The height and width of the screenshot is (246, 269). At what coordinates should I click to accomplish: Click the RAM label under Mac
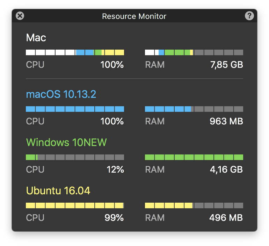(x=155, y=65)
